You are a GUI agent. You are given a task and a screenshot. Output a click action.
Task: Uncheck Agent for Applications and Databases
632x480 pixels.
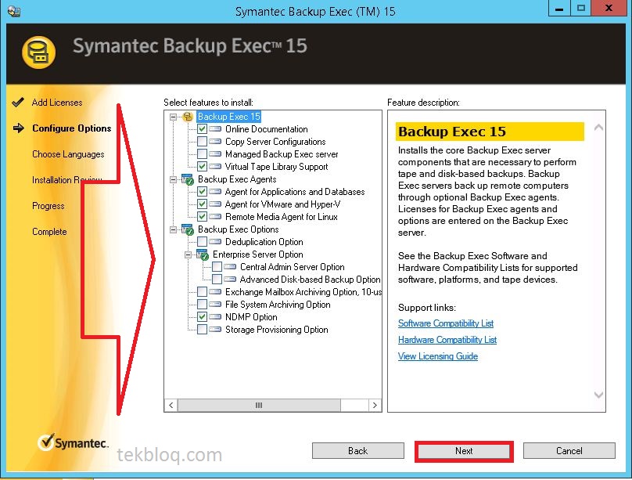tap(203, 192)
